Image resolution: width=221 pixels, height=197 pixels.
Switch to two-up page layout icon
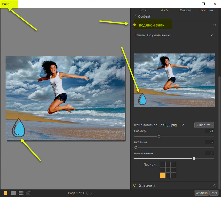pos(13,193)
